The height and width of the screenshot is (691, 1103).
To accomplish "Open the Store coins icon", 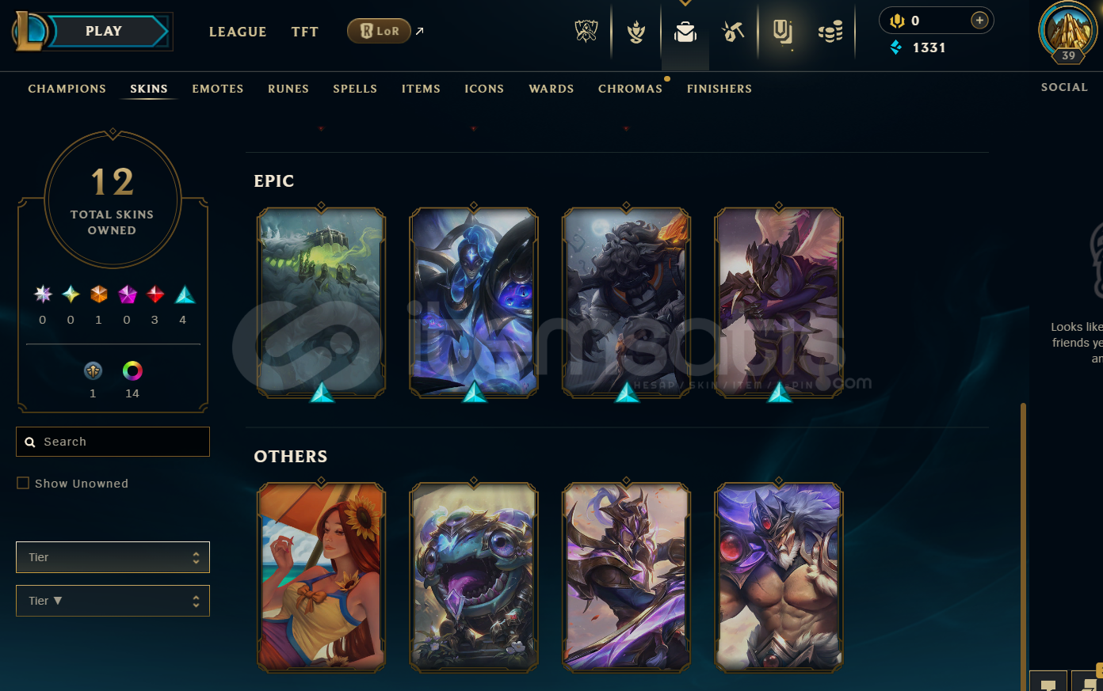I will point(830,32).
